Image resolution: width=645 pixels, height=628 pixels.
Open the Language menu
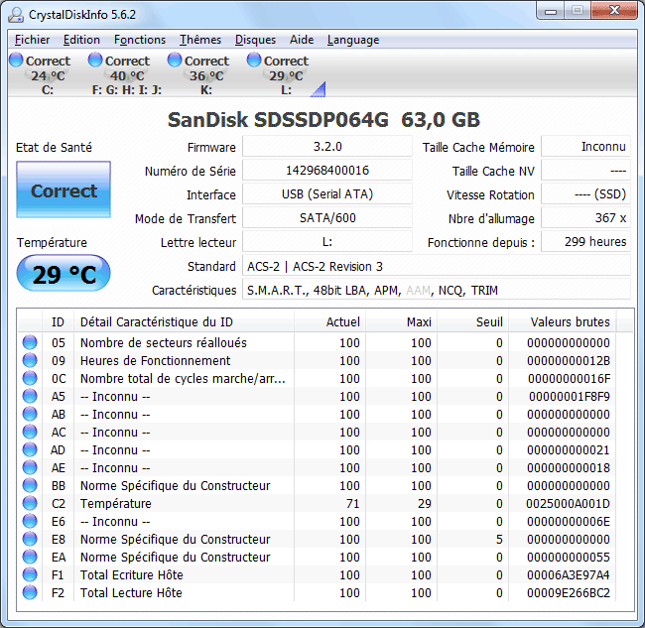(353, 40)
